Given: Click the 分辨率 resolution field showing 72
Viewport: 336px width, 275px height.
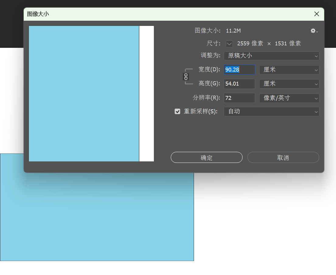Looking at the screenshot, I should (x=239, y=98).
